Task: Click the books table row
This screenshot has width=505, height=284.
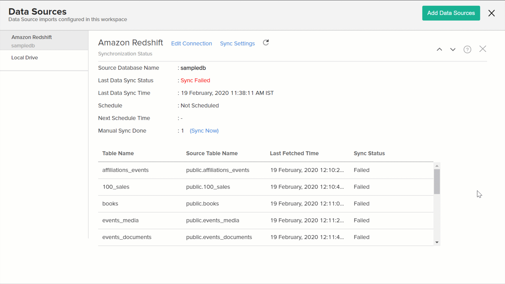Action: (x=110, y=204)
